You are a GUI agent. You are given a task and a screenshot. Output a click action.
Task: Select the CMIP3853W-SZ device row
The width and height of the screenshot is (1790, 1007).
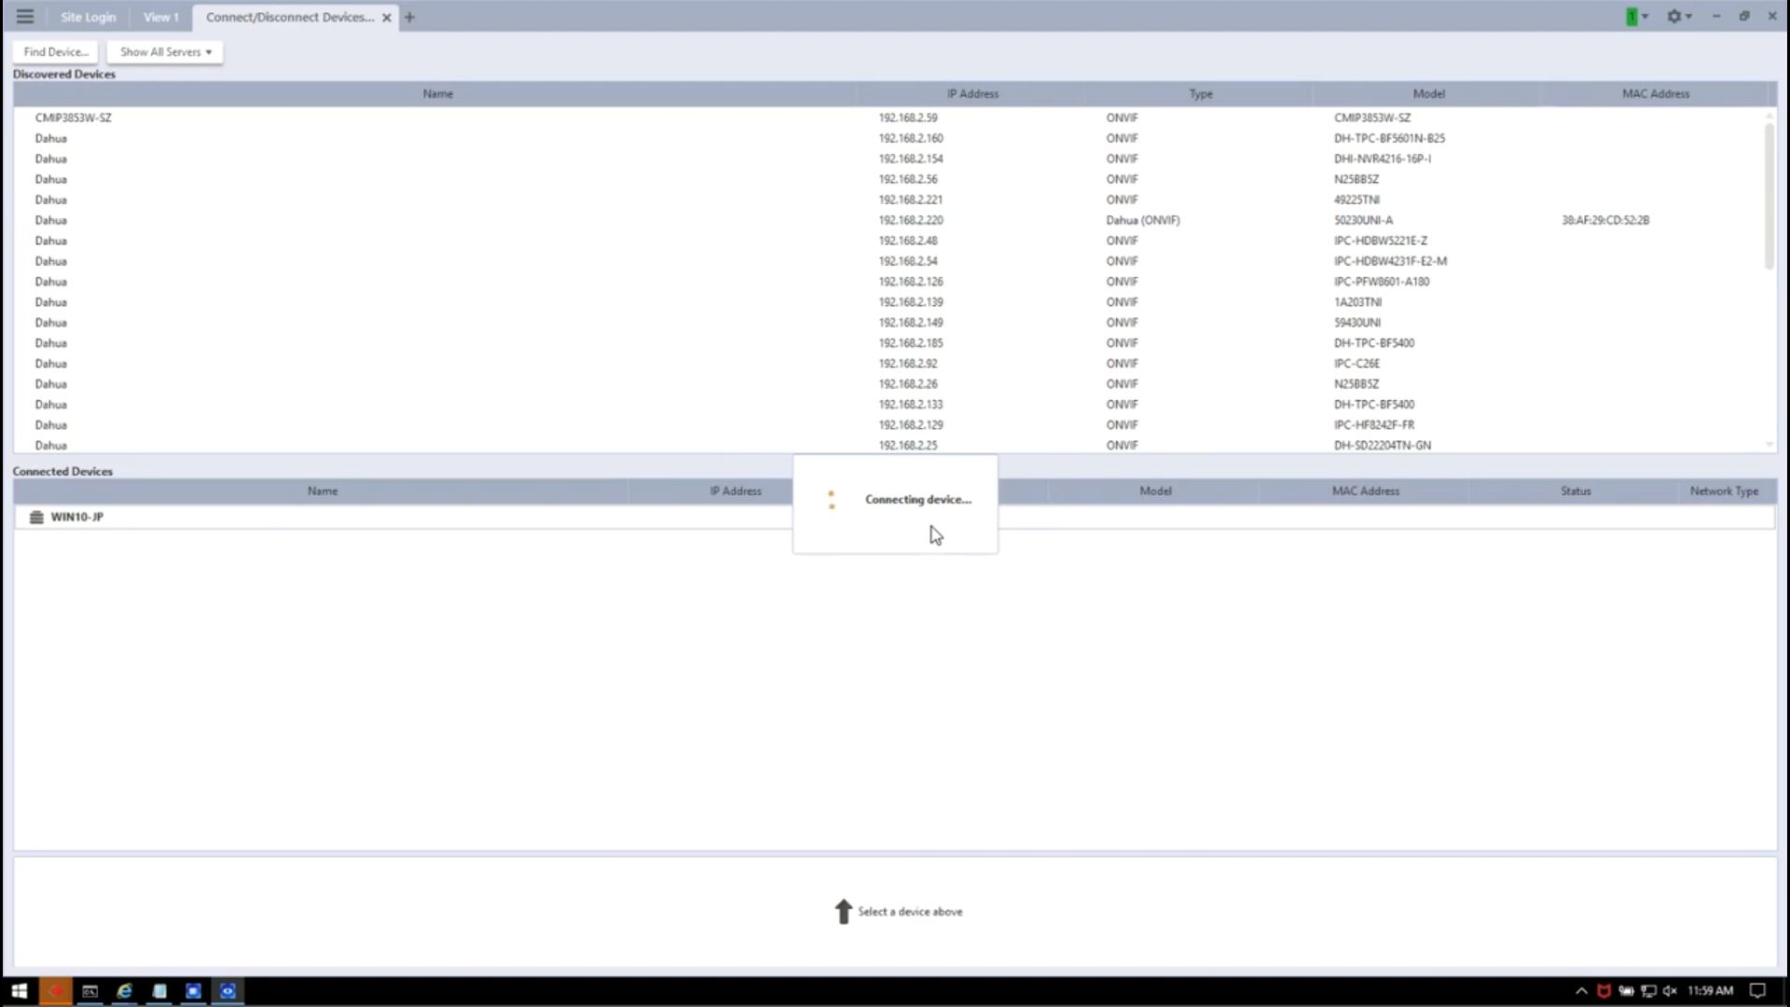(73, 117)
